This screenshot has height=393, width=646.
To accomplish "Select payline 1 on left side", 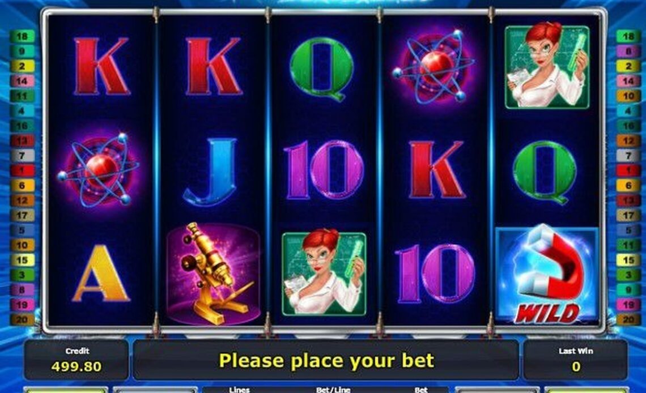I will coord(22,170).
